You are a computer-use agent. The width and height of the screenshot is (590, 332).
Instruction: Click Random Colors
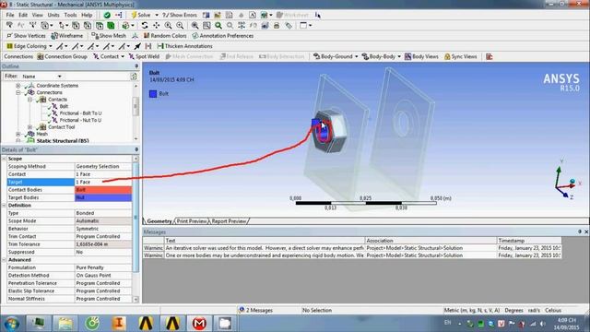165,36
